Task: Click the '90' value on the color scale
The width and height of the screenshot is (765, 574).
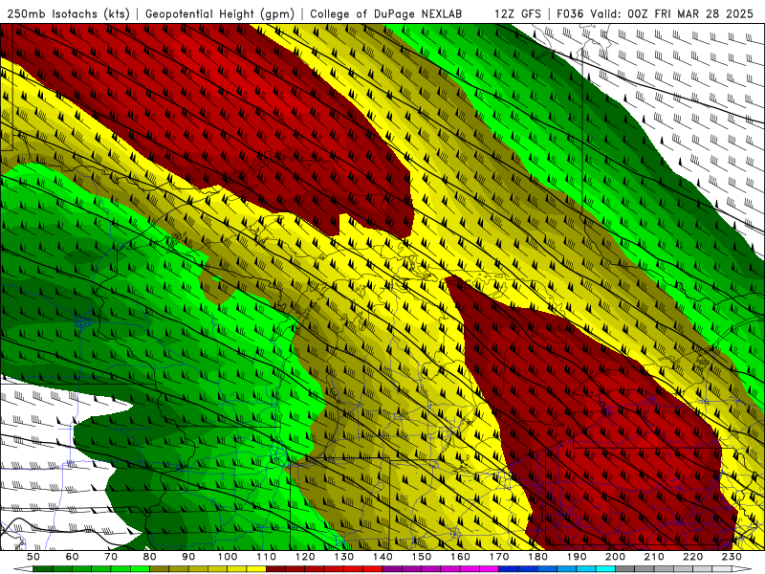Action: (x=188, y=557)
